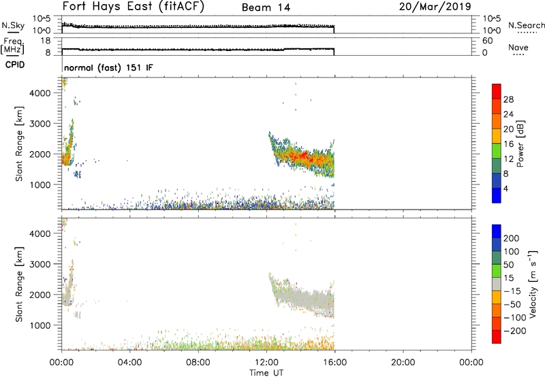The width and height of the screenshot is (545, 377).
Task: Click the '08:00' time axis tick label
Action: point(198,363)
